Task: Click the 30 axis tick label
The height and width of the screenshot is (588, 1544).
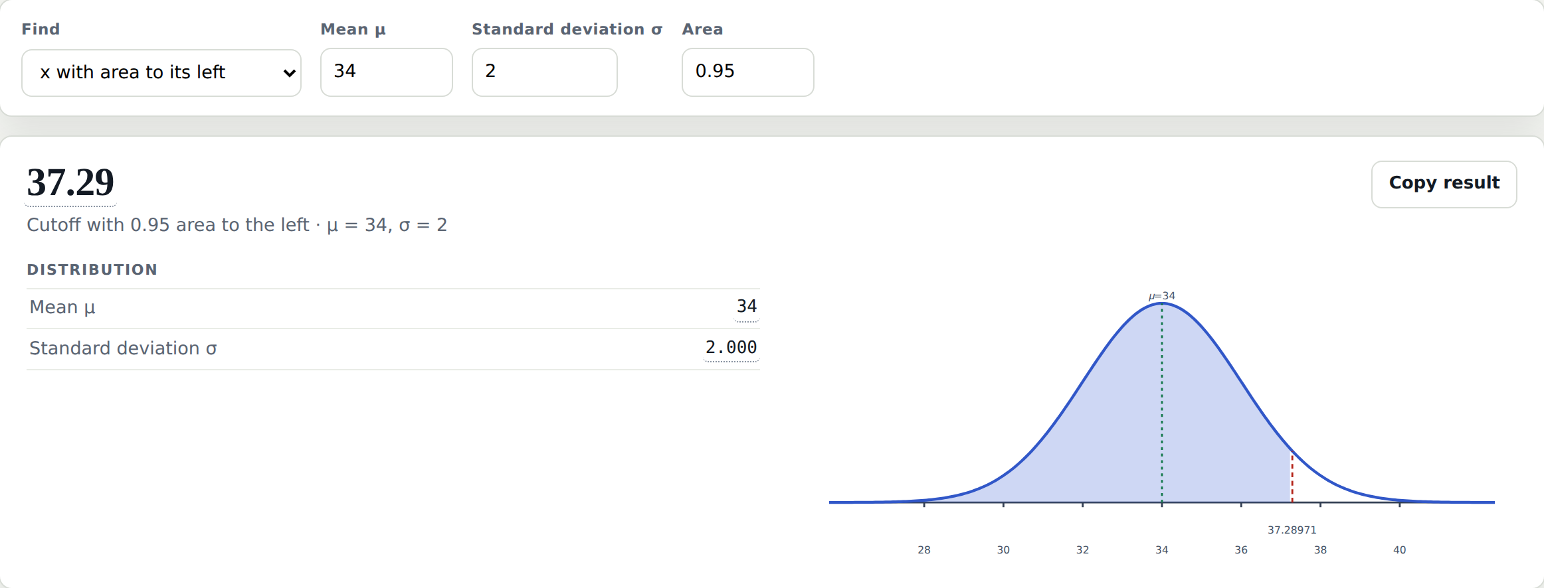Action: 1003,550
